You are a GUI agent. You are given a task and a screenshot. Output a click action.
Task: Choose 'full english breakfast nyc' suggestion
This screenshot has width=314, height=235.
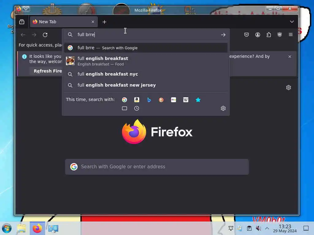(x=146, y=74)
